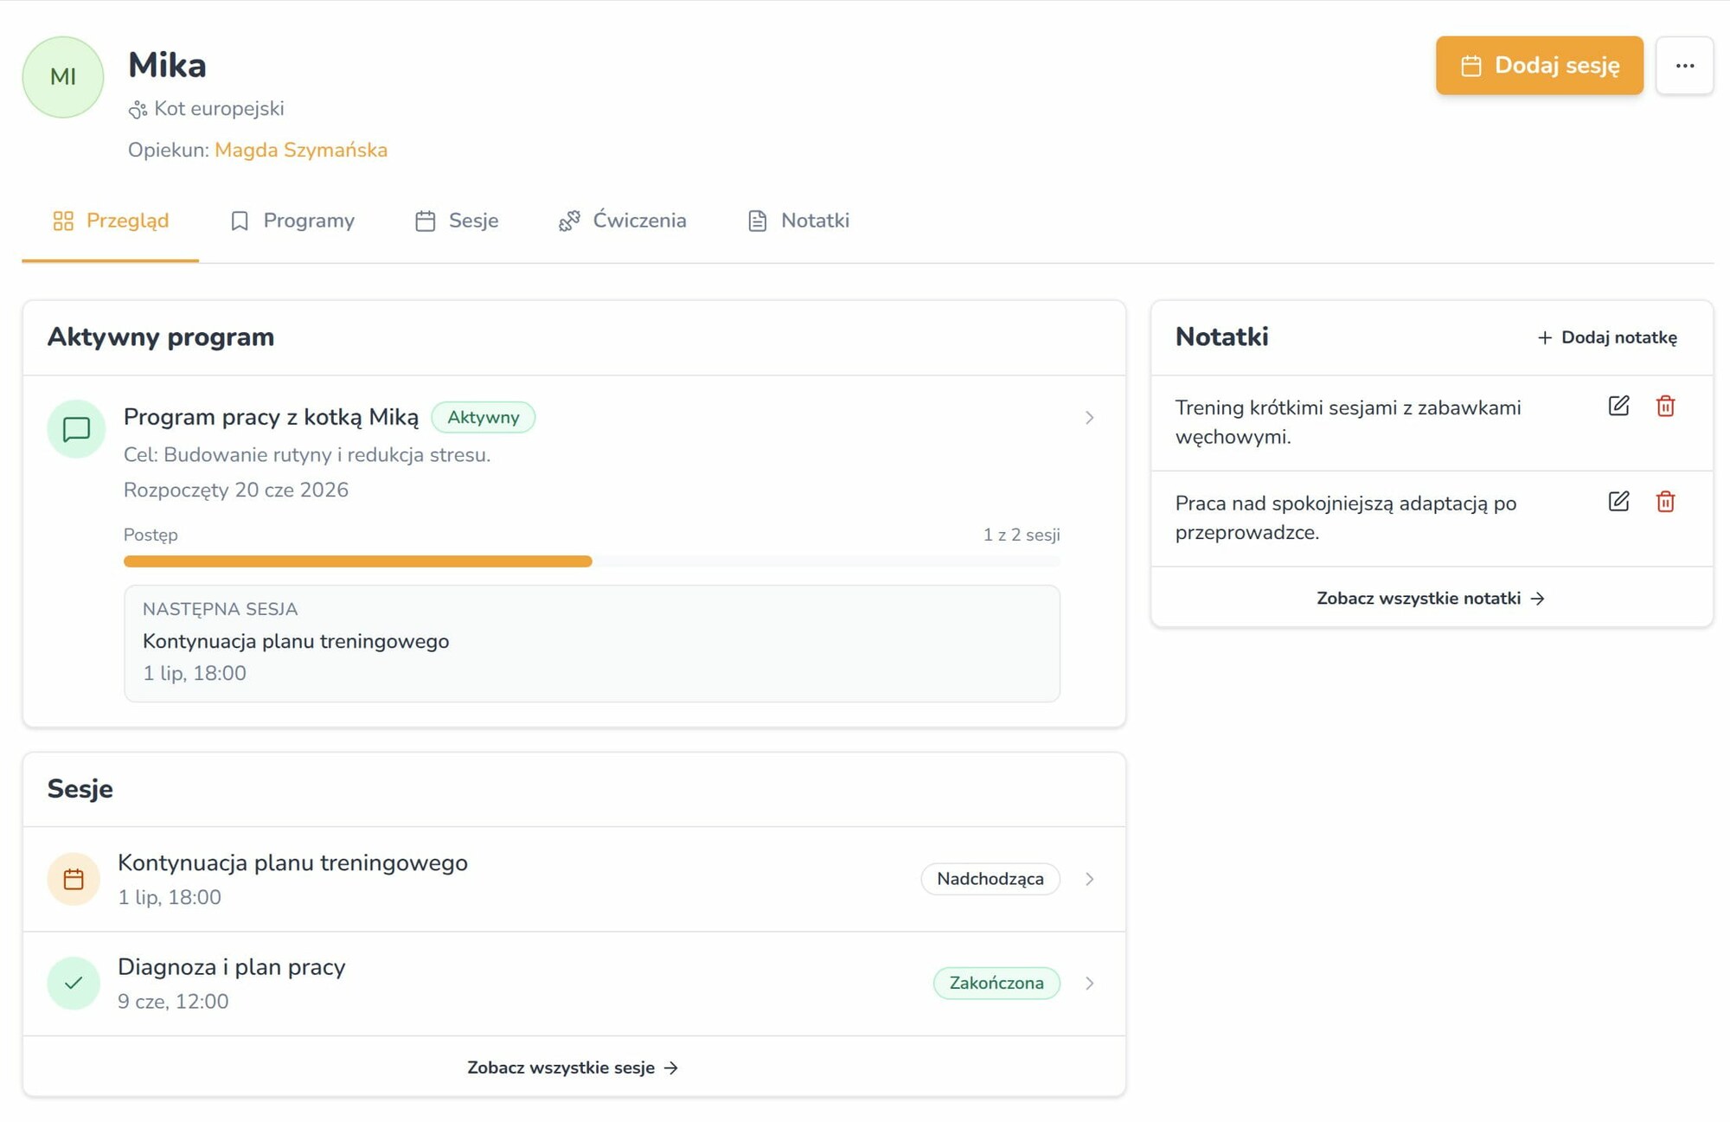Image resolution: width=1730 pixels, height=1122 pixels.
Task: Open the three-dots more options menu
Action: [1684, 66]
